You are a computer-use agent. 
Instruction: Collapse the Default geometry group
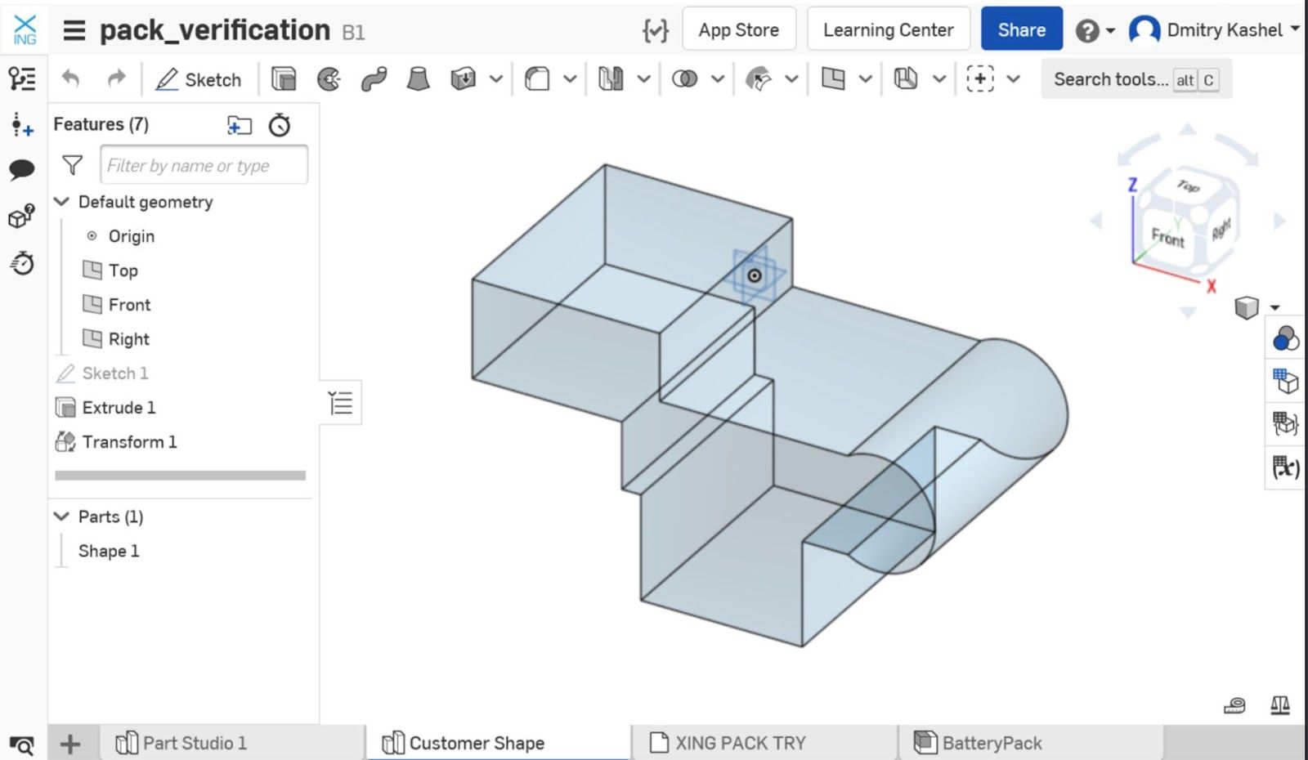click(x=62, y=202)
